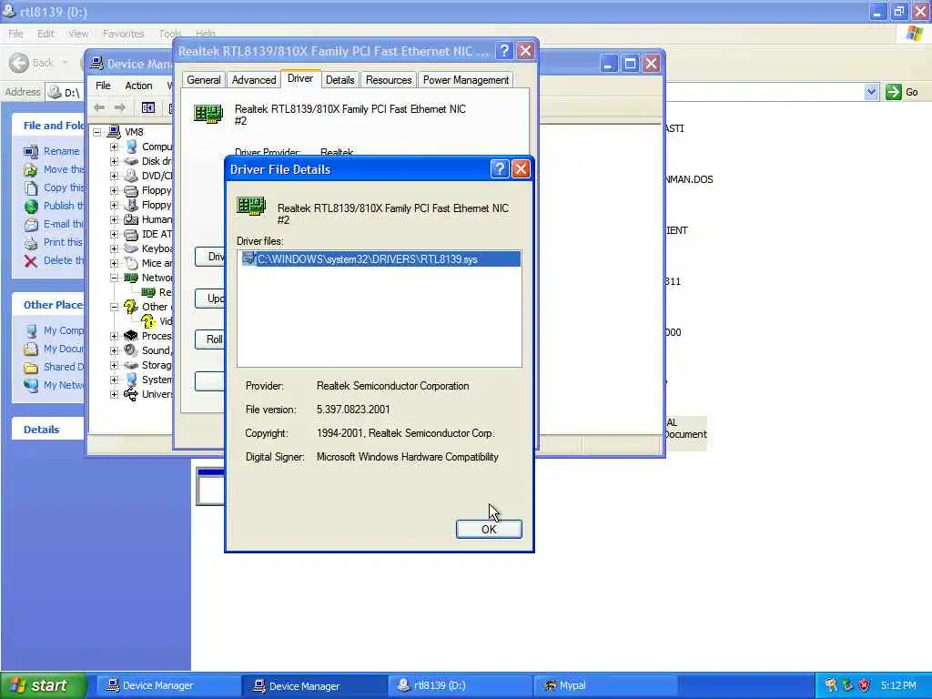The image size is (932, 699).
Task: Click the E-mail this file icon
Action: click(31, 225)
